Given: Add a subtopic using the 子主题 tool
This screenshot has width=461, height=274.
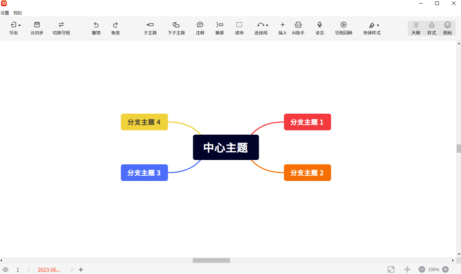Looking at the screenshot, I should coord(150,28).
